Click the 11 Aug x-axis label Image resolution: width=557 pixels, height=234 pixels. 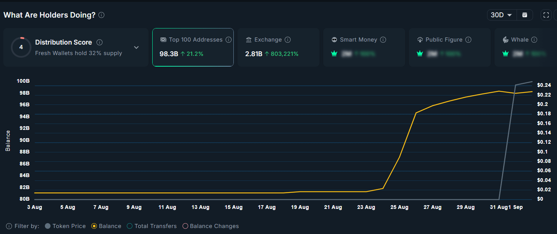point(167,207)
